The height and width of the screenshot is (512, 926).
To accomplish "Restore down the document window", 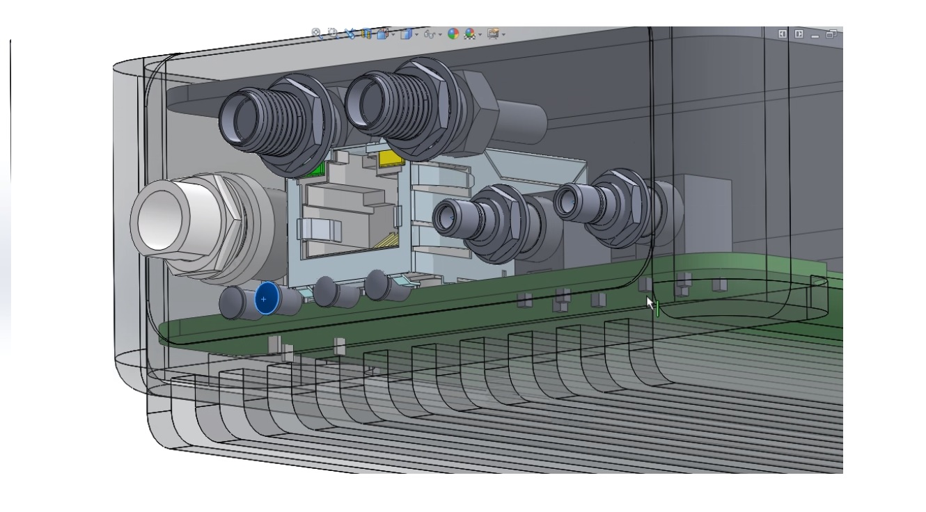I will (x=831, y=33).
